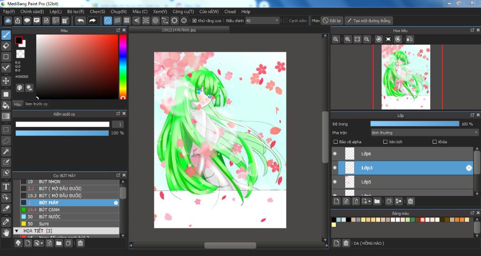Hide the Lớp3 layer visibility dot
Viewport: 481px width, 256px height.
tap(334, 168)
